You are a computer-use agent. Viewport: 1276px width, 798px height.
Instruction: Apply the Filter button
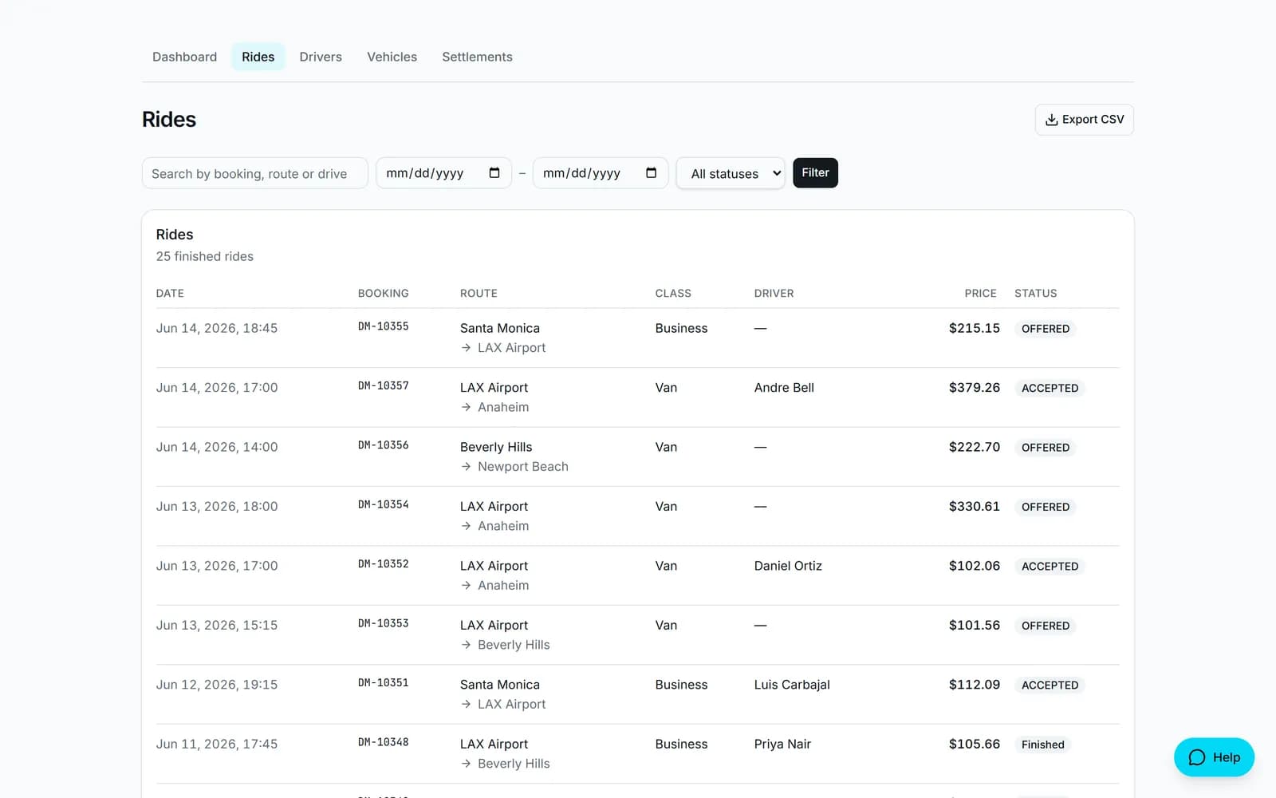(x=815, y=172)
